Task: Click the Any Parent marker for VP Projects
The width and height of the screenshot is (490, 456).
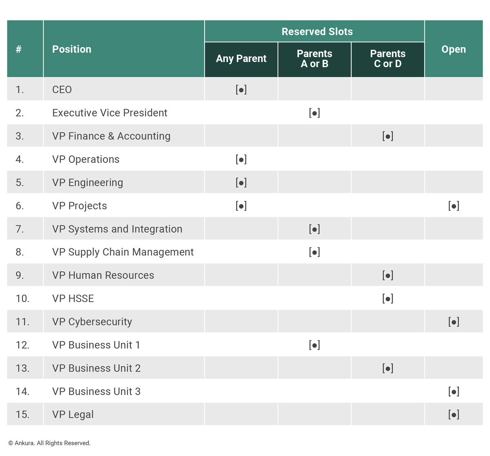Action: click(x=241, y=206)
